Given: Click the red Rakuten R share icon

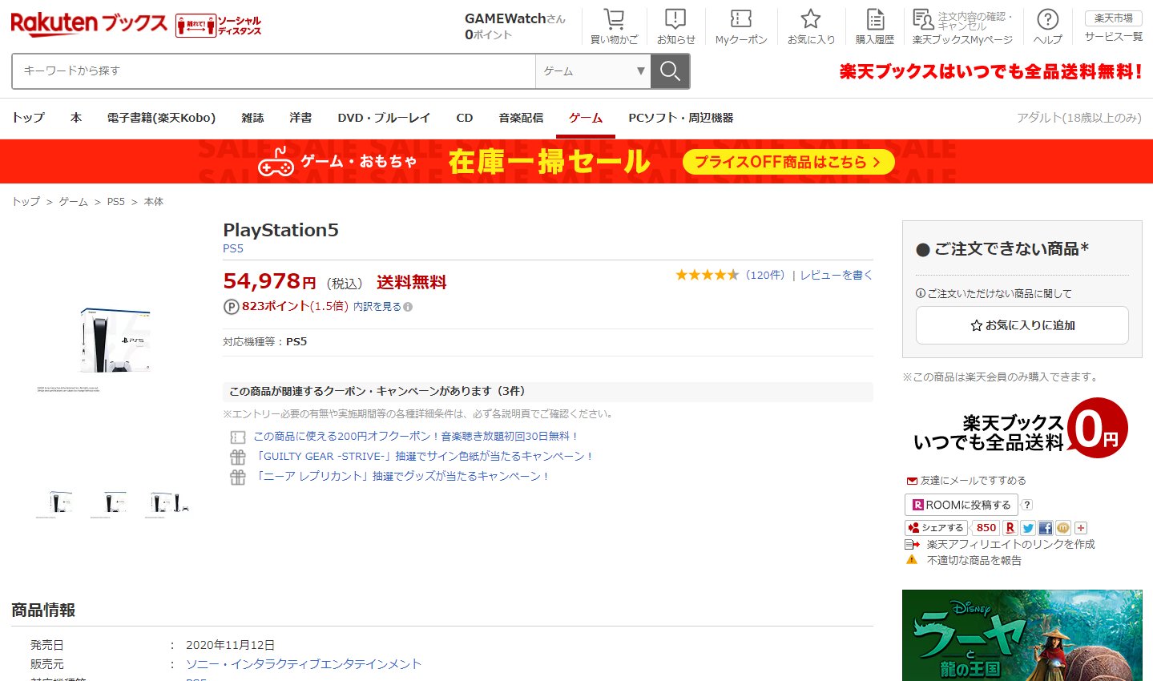Looking at the screenshot, I should 1010,528.
